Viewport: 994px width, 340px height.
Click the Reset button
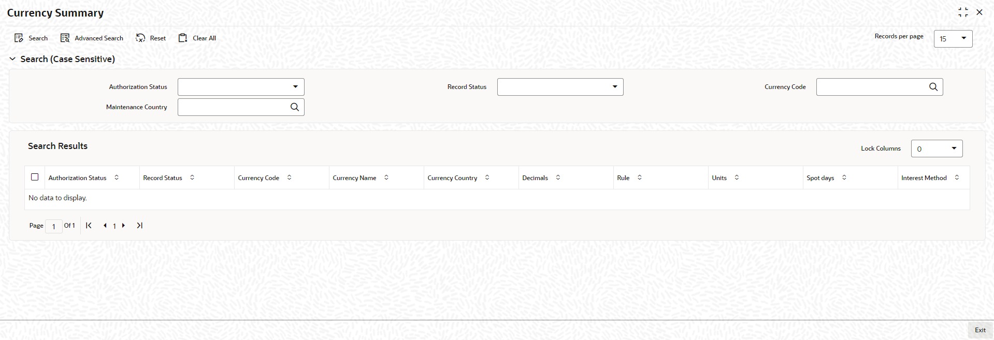(151, 38)
